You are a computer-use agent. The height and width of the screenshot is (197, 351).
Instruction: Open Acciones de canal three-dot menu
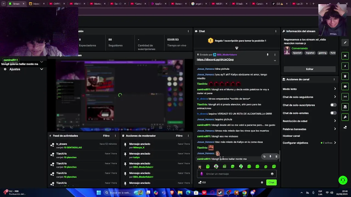pos(334,79)
